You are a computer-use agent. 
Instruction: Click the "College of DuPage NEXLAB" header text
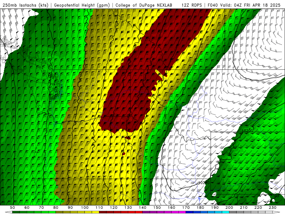coord(144,5)
